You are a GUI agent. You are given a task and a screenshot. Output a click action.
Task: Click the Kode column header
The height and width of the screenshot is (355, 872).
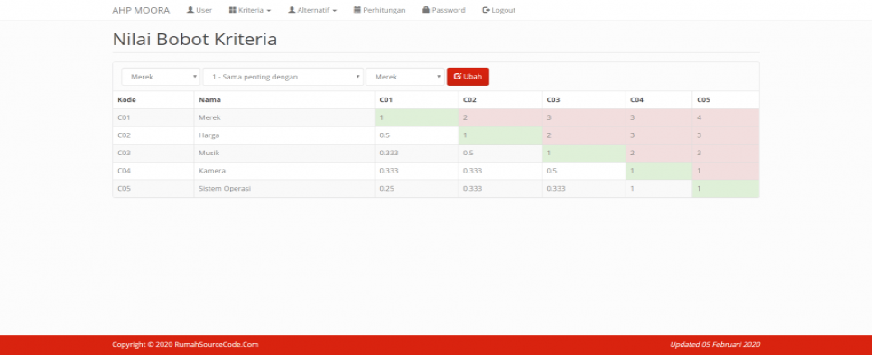tap(153, 100)
